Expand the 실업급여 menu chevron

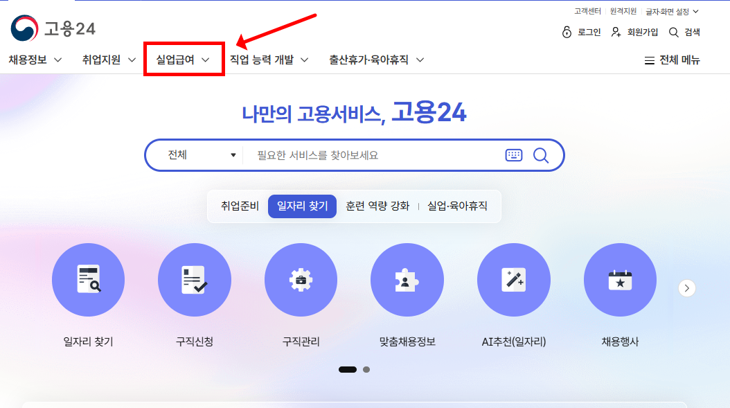click(205, 60)
